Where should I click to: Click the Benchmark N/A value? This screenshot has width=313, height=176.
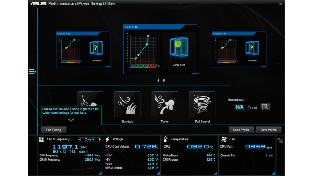click(x=240, y=107)
